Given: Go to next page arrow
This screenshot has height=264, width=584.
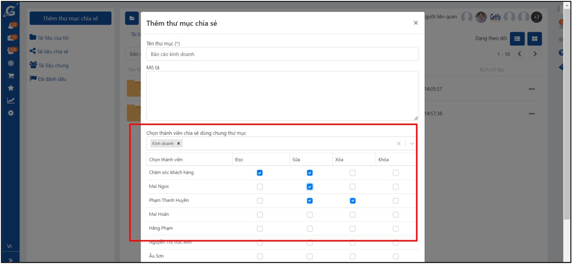Looking at the screenshot, I should [x=535, y=54].
